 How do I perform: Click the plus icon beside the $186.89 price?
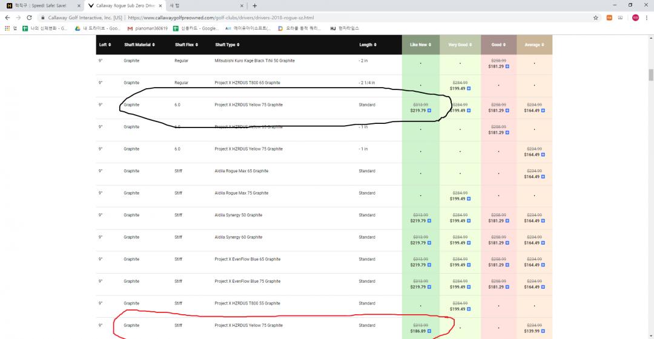click(x=429, y=331)
